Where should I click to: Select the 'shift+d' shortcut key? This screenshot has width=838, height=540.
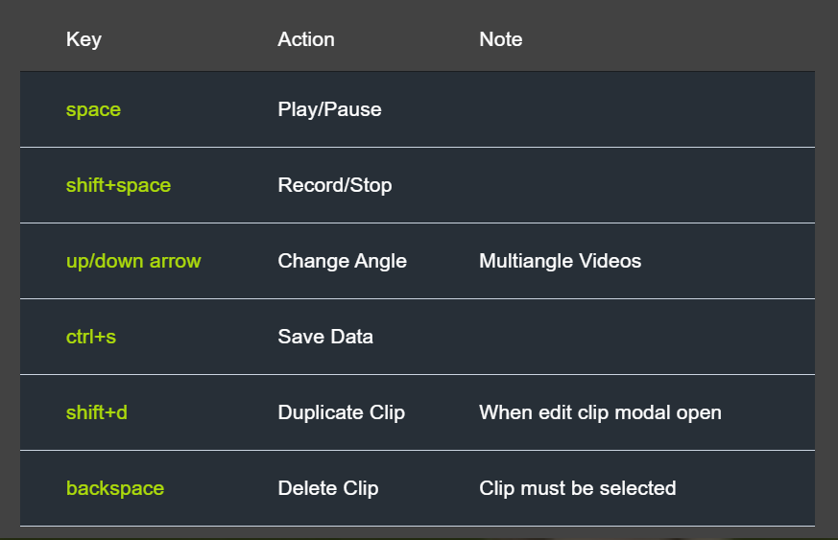click(x=96, y=412)
